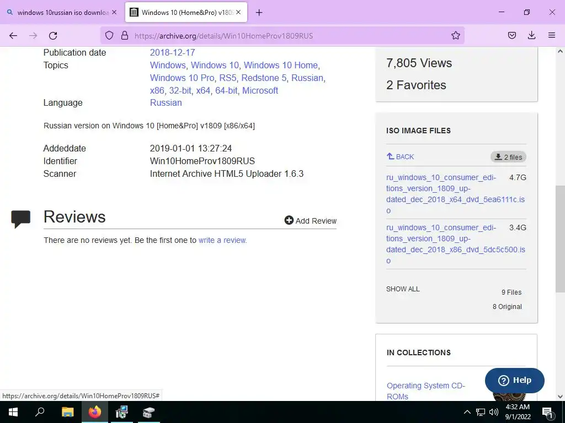Follow the write a review link

[x=222, y=240]
